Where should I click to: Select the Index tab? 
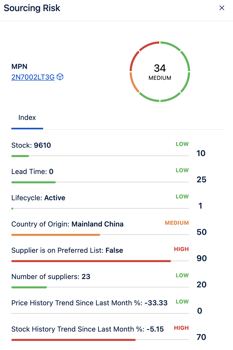point(27,118)
